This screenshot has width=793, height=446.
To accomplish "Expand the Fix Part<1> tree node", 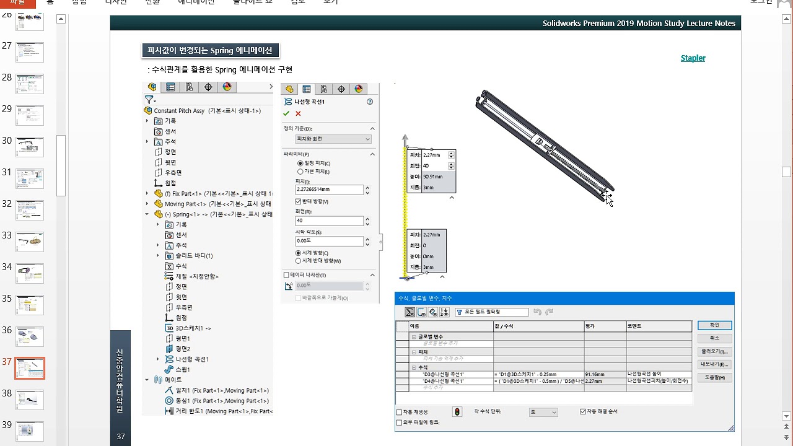I will pyautogui.click(x=147, y=194).
